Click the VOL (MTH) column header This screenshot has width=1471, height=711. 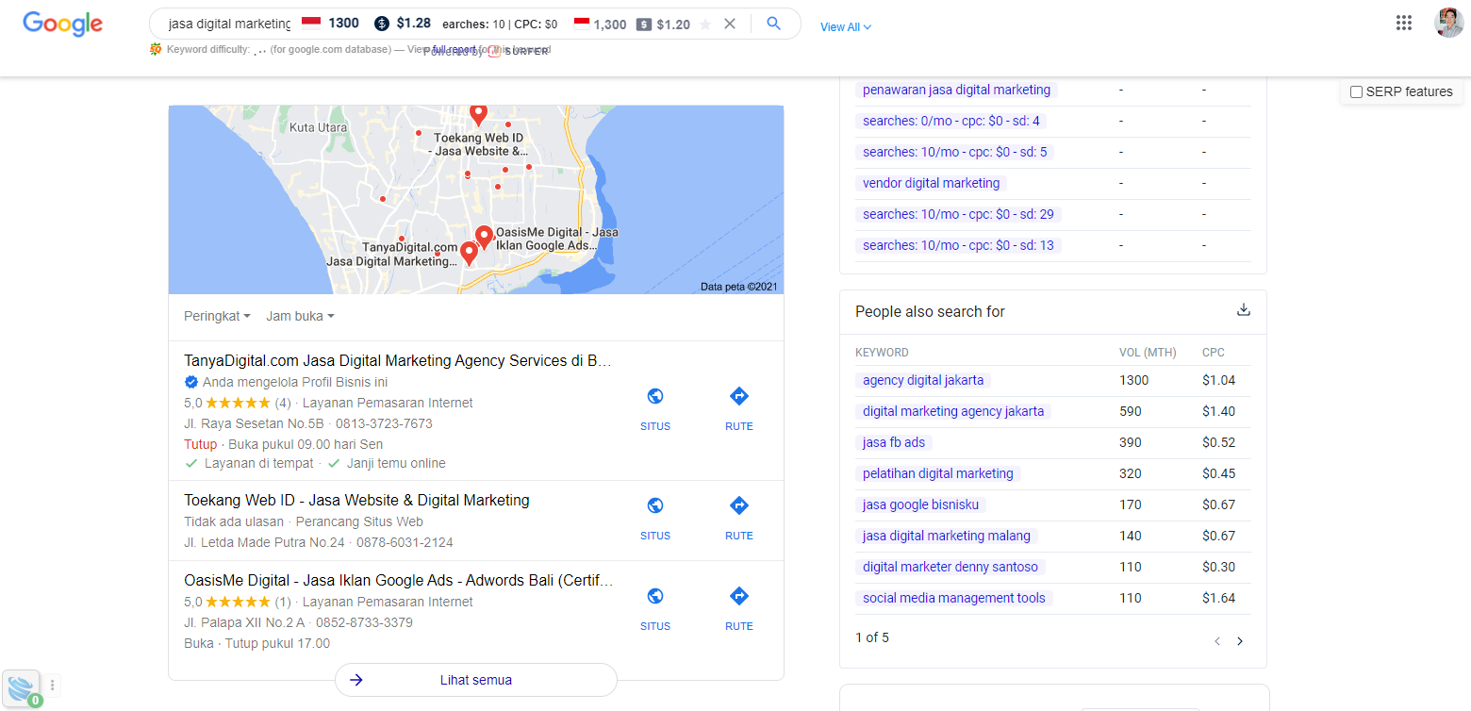tap(1148, 353)
